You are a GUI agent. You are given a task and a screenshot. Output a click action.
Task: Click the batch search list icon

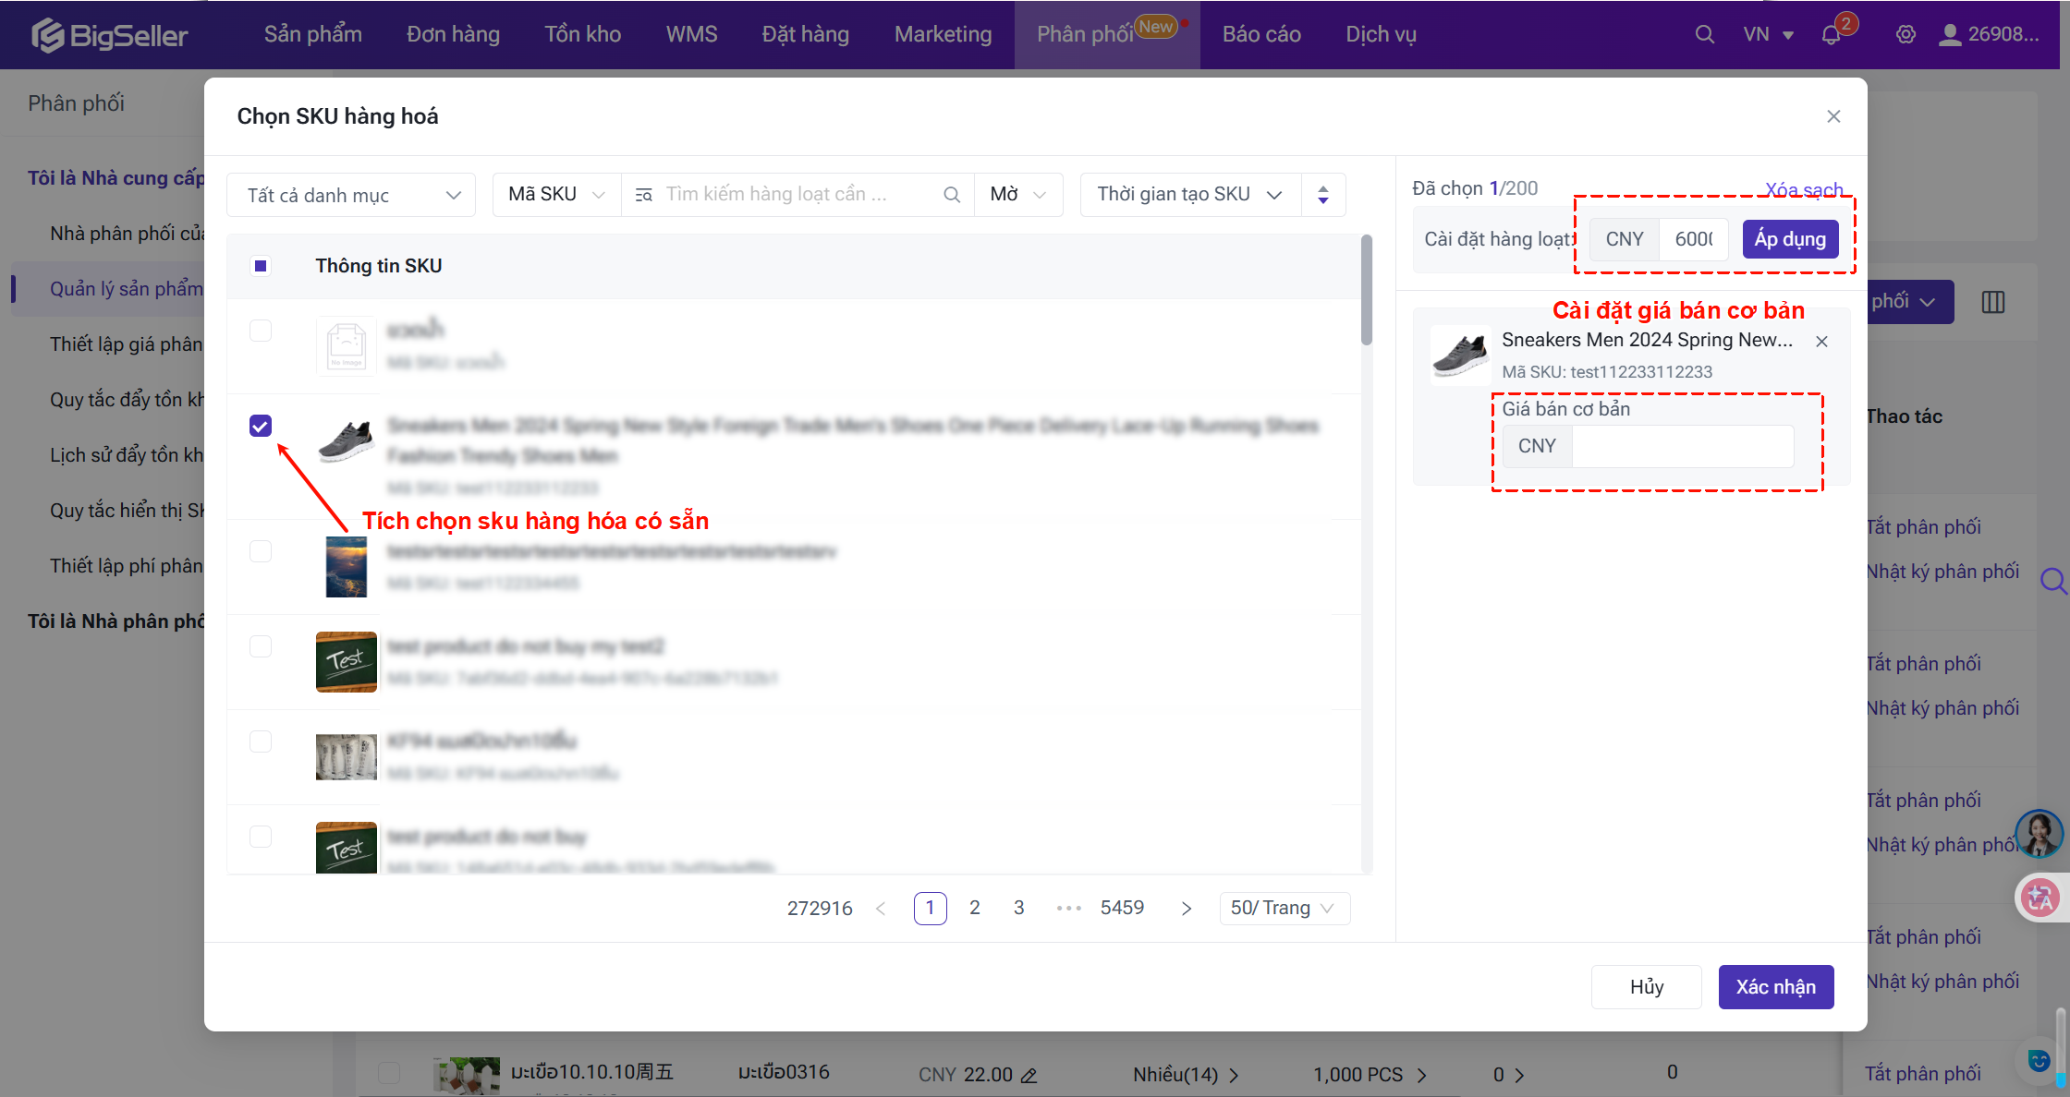click(x=644, y=195)
